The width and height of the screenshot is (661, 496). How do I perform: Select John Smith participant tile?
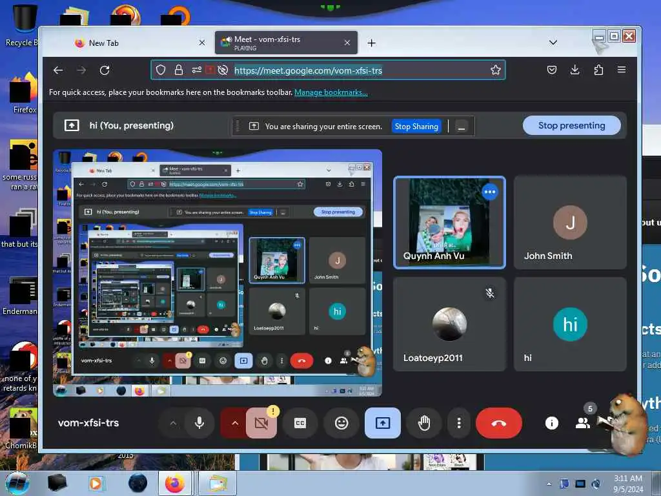[570, 222]
